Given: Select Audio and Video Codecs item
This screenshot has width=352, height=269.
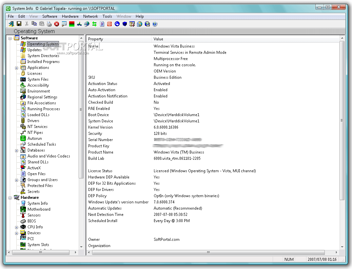Looking at the screenshot, I should 49,156.
